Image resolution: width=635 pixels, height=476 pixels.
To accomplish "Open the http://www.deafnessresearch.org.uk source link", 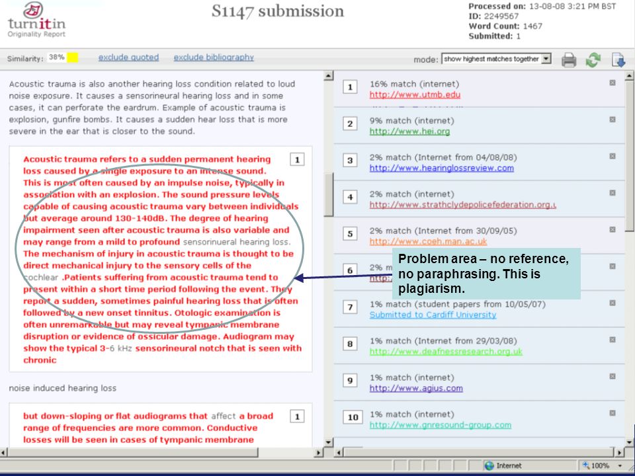I will click(x=446, y=352).
